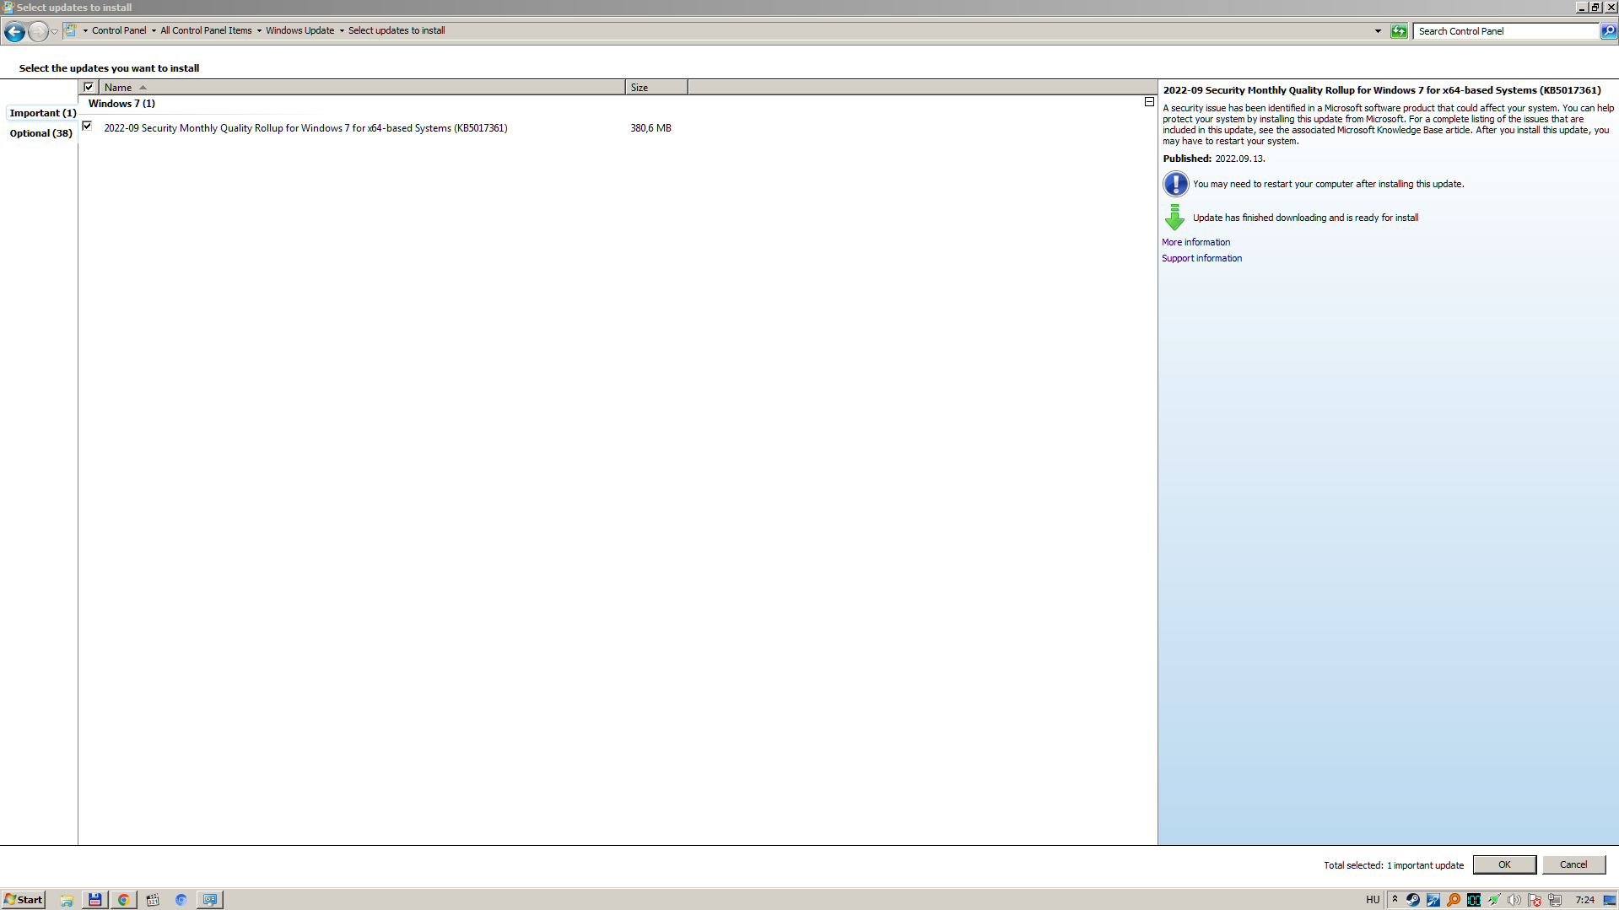This screenshot has width=1619, height=910.
Task: Click the 7:24 clock
Action: click(x=1585, y=900)
